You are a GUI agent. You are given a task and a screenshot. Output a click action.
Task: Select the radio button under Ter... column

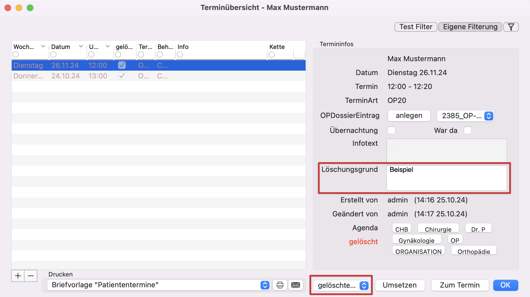click(141, 55)
